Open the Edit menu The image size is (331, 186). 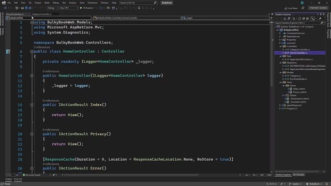pyautogui.click(x=16, y=3)
